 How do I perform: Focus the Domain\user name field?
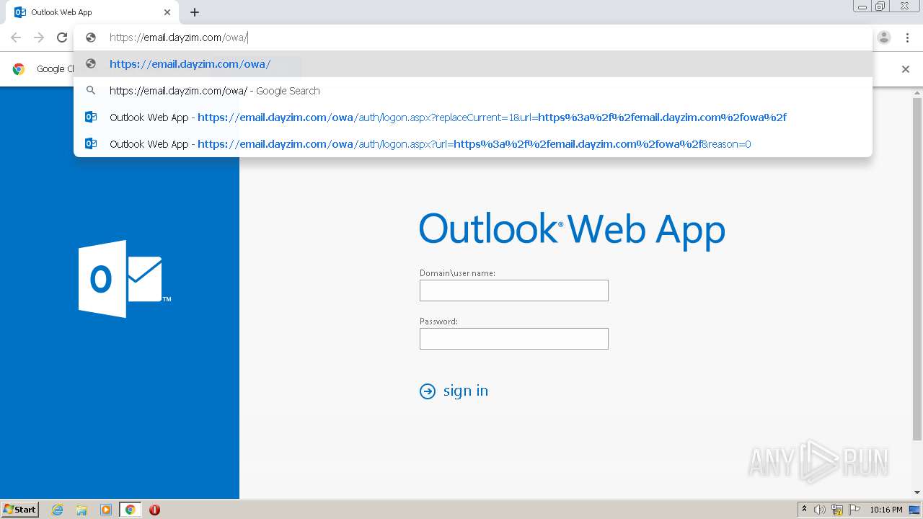click(514, 290)
